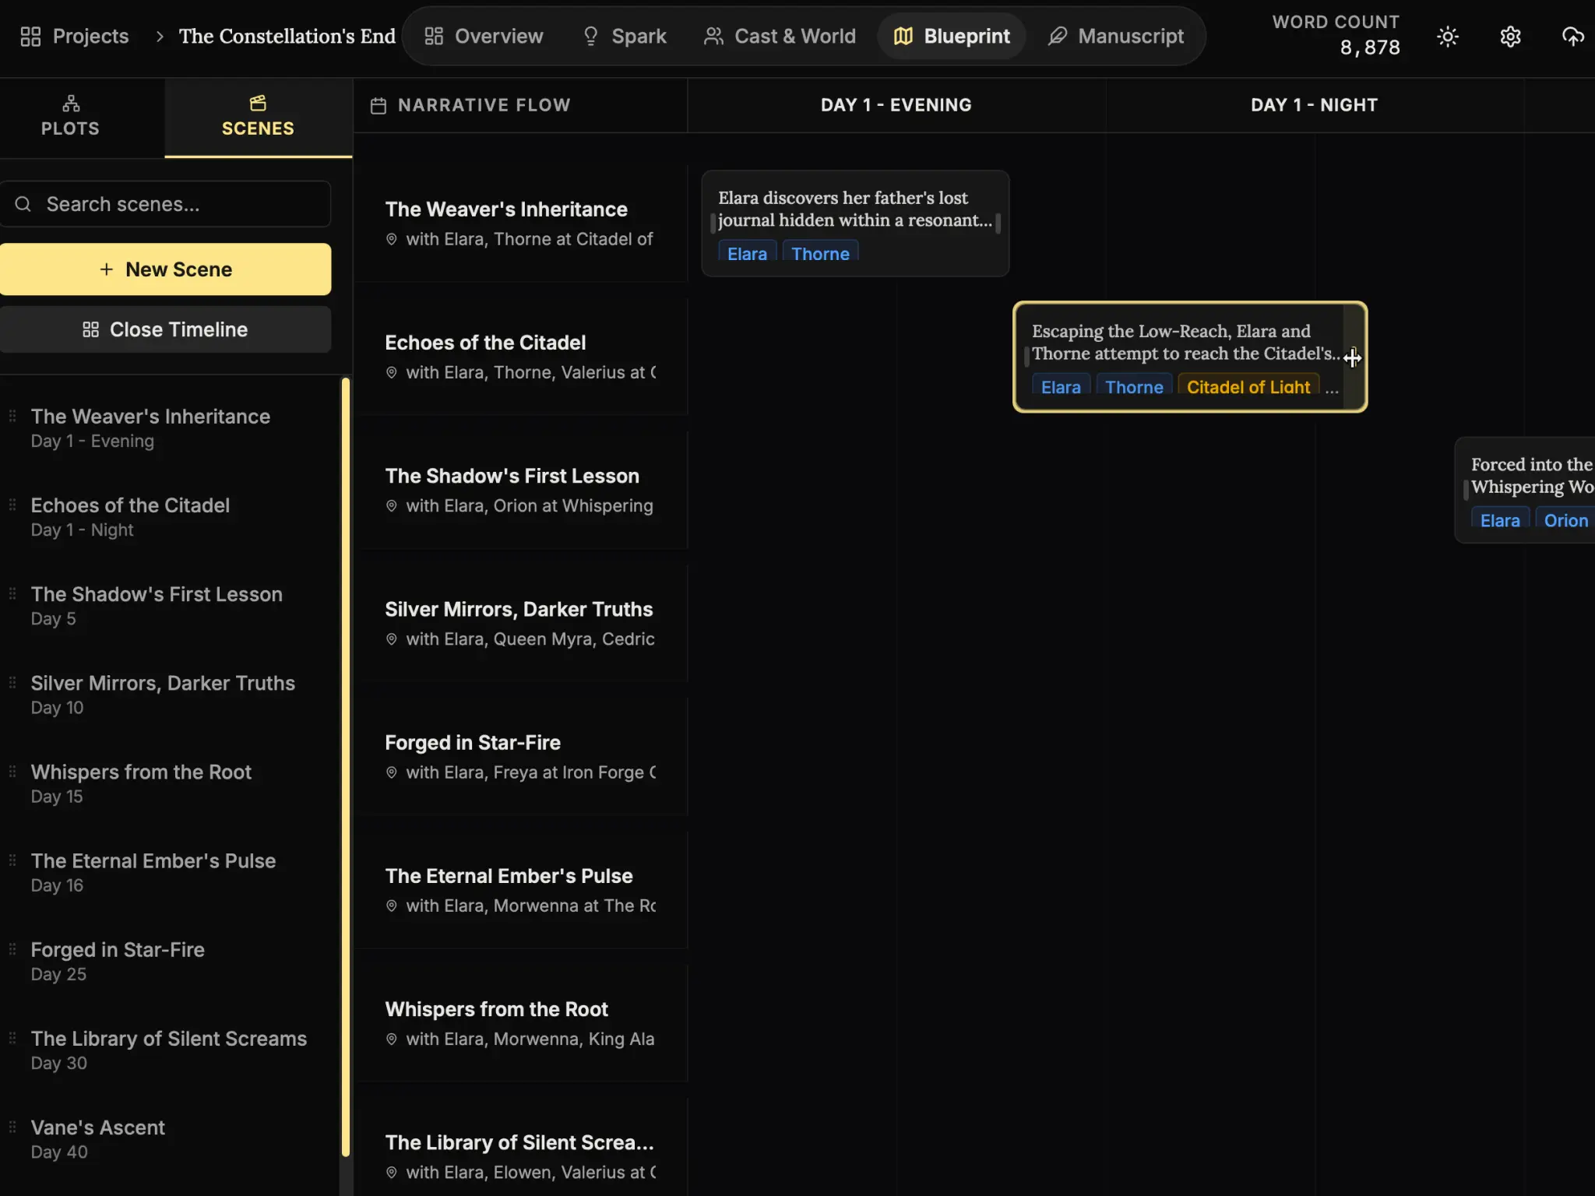Click location pin under Forged in Star-Fire
The image size is (1595, 1196).
(392, 772)
